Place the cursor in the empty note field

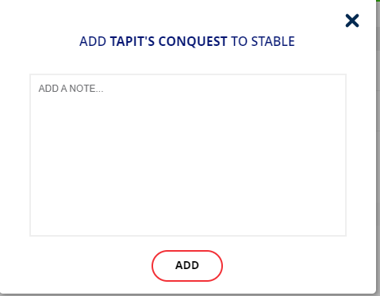[188, 155]
